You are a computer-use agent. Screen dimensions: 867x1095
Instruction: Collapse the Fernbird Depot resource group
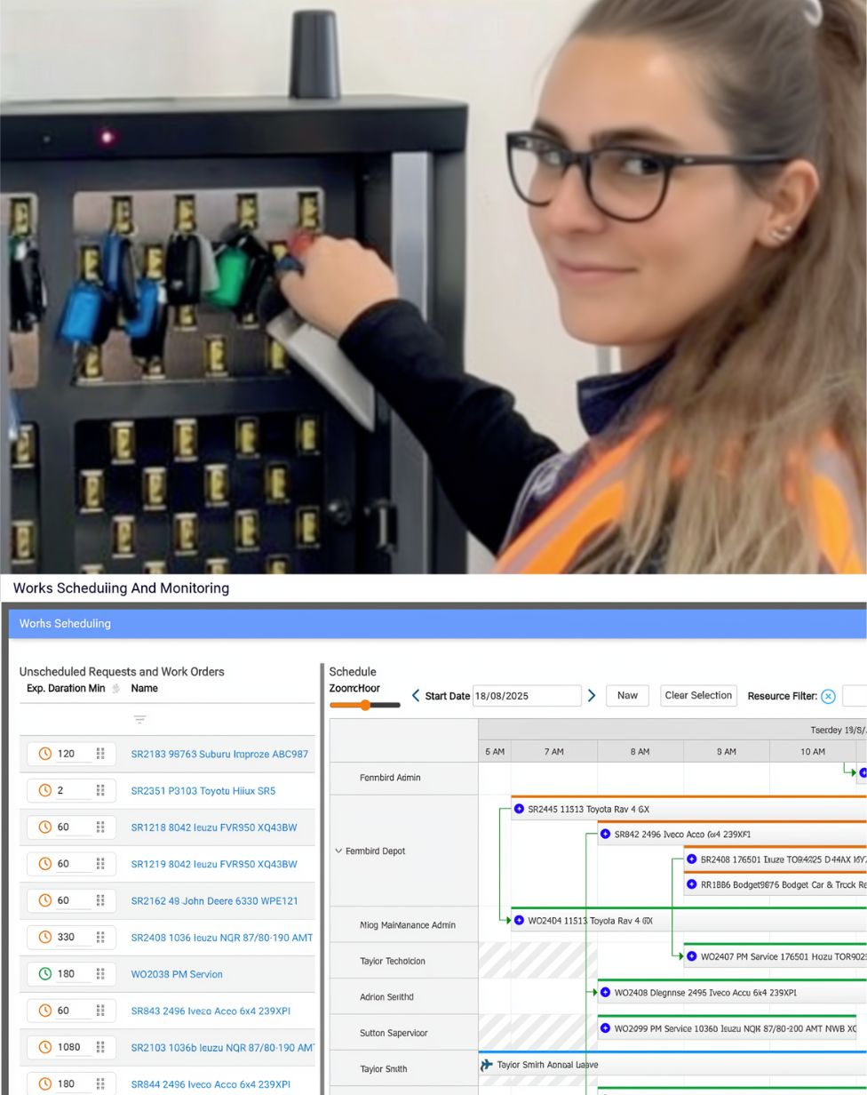[338, 851]
